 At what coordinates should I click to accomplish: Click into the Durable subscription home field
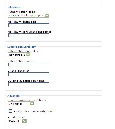pyautogui.click(x=29, y=84)
